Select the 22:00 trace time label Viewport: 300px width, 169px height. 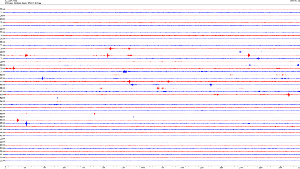point(2,151)
